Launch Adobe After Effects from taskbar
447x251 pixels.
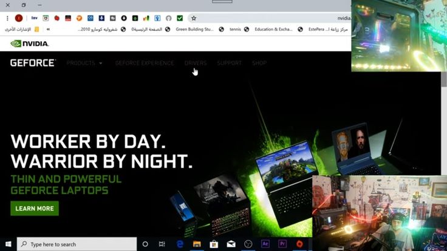point(265,244)
